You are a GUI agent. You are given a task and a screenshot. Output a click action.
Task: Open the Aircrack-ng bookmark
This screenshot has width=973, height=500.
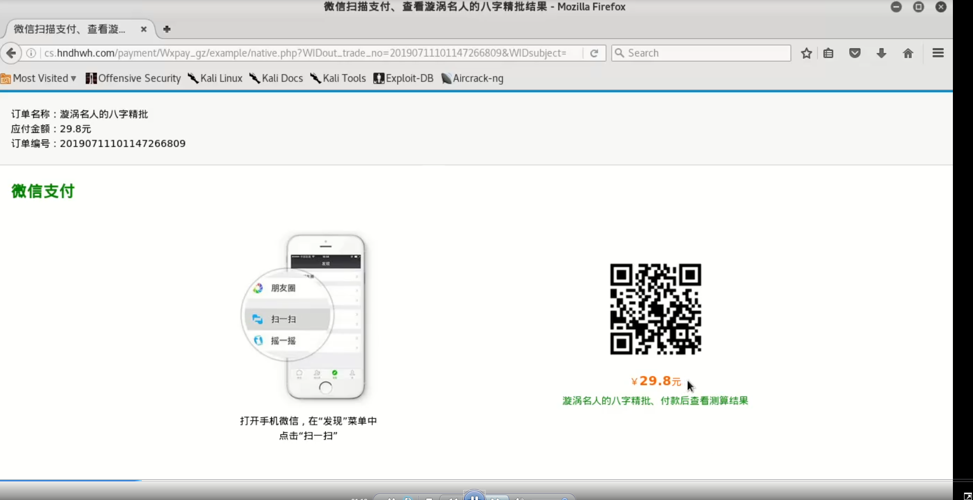[472, 78]
